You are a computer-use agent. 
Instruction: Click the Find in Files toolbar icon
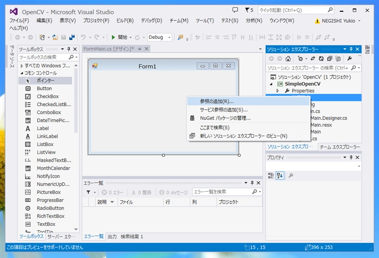coord(180,37)
